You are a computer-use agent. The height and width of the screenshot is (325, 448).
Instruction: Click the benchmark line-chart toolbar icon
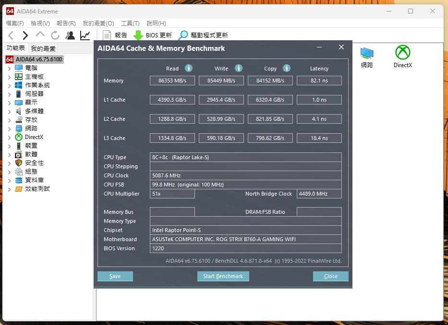(x=85, y=35)
